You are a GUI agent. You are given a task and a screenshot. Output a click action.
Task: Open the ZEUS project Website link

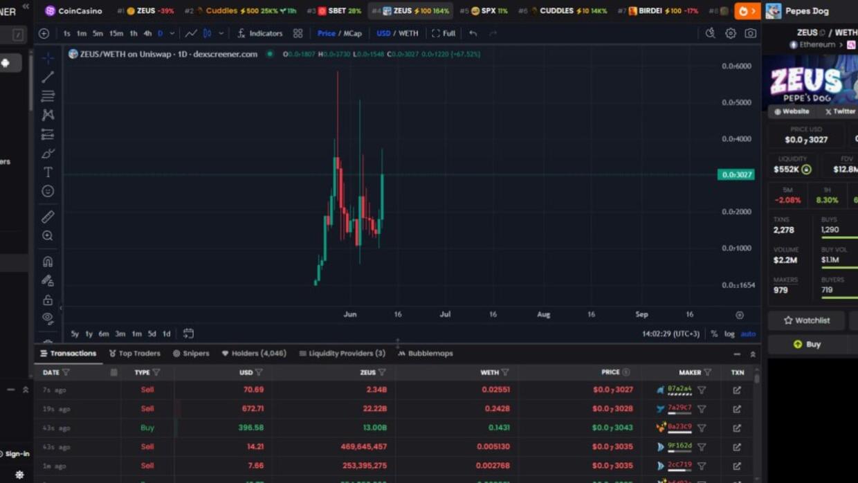pyautogui.click(x=792, y=111)
